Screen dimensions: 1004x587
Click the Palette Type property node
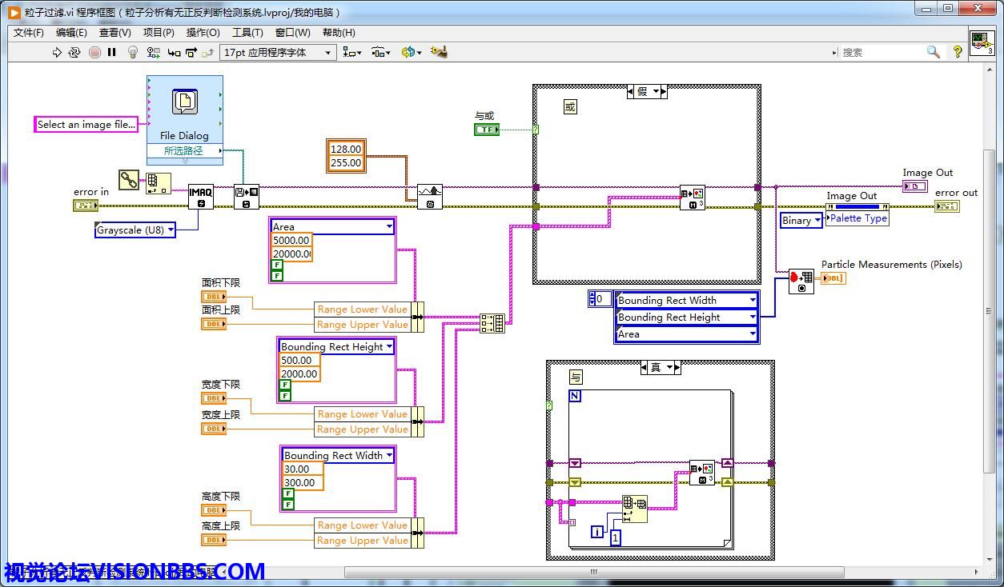pyautogui.click(x=857, y=218)
